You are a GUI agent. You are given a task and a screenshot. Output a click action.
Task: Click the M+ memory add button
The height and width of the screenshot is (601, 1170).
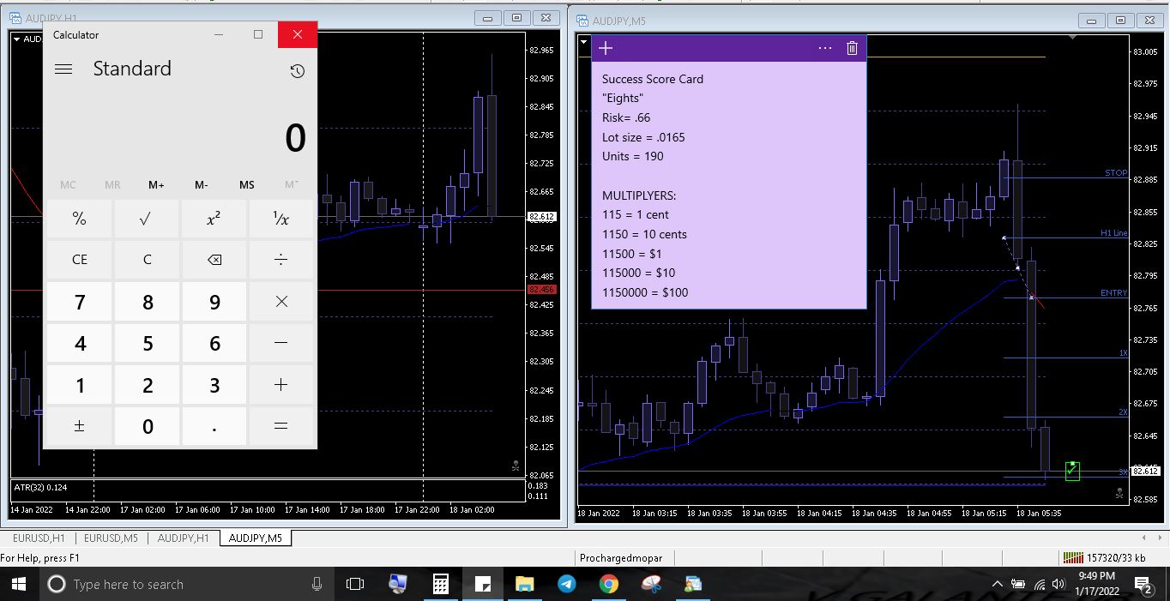coord(156,185)
